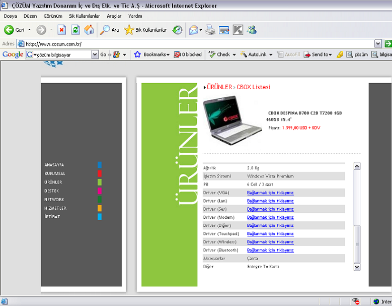The image size is (392, 306).
Task: Click the Bookmarks star icon
Action: point(137,54)
